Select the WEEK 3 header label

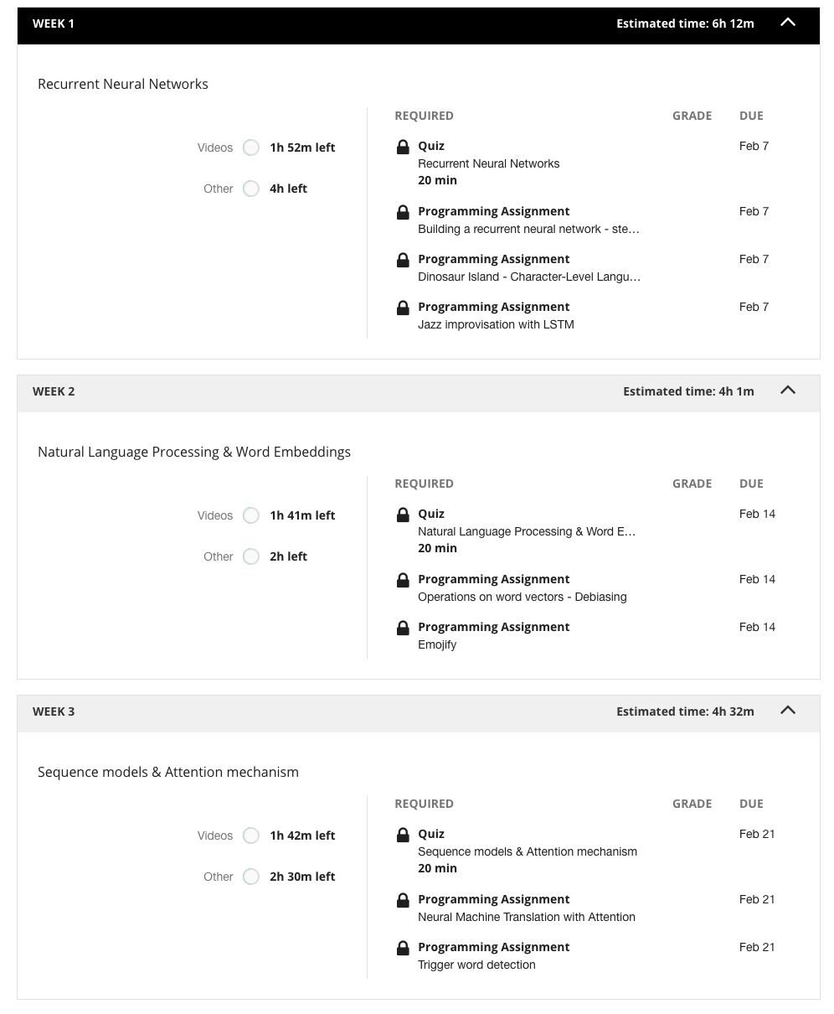click(x=54, y=711)
